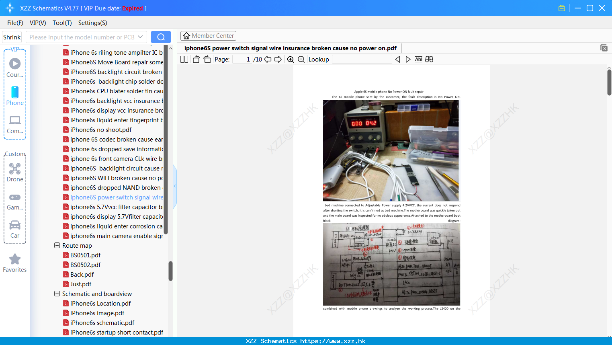
Task: Click the tree panel scrollbar thumb
Action: click(x=170, y=271)
